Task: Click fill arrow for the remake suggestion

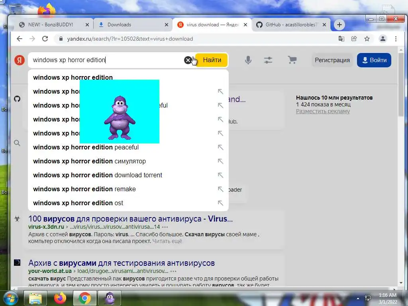Action: 220,189
